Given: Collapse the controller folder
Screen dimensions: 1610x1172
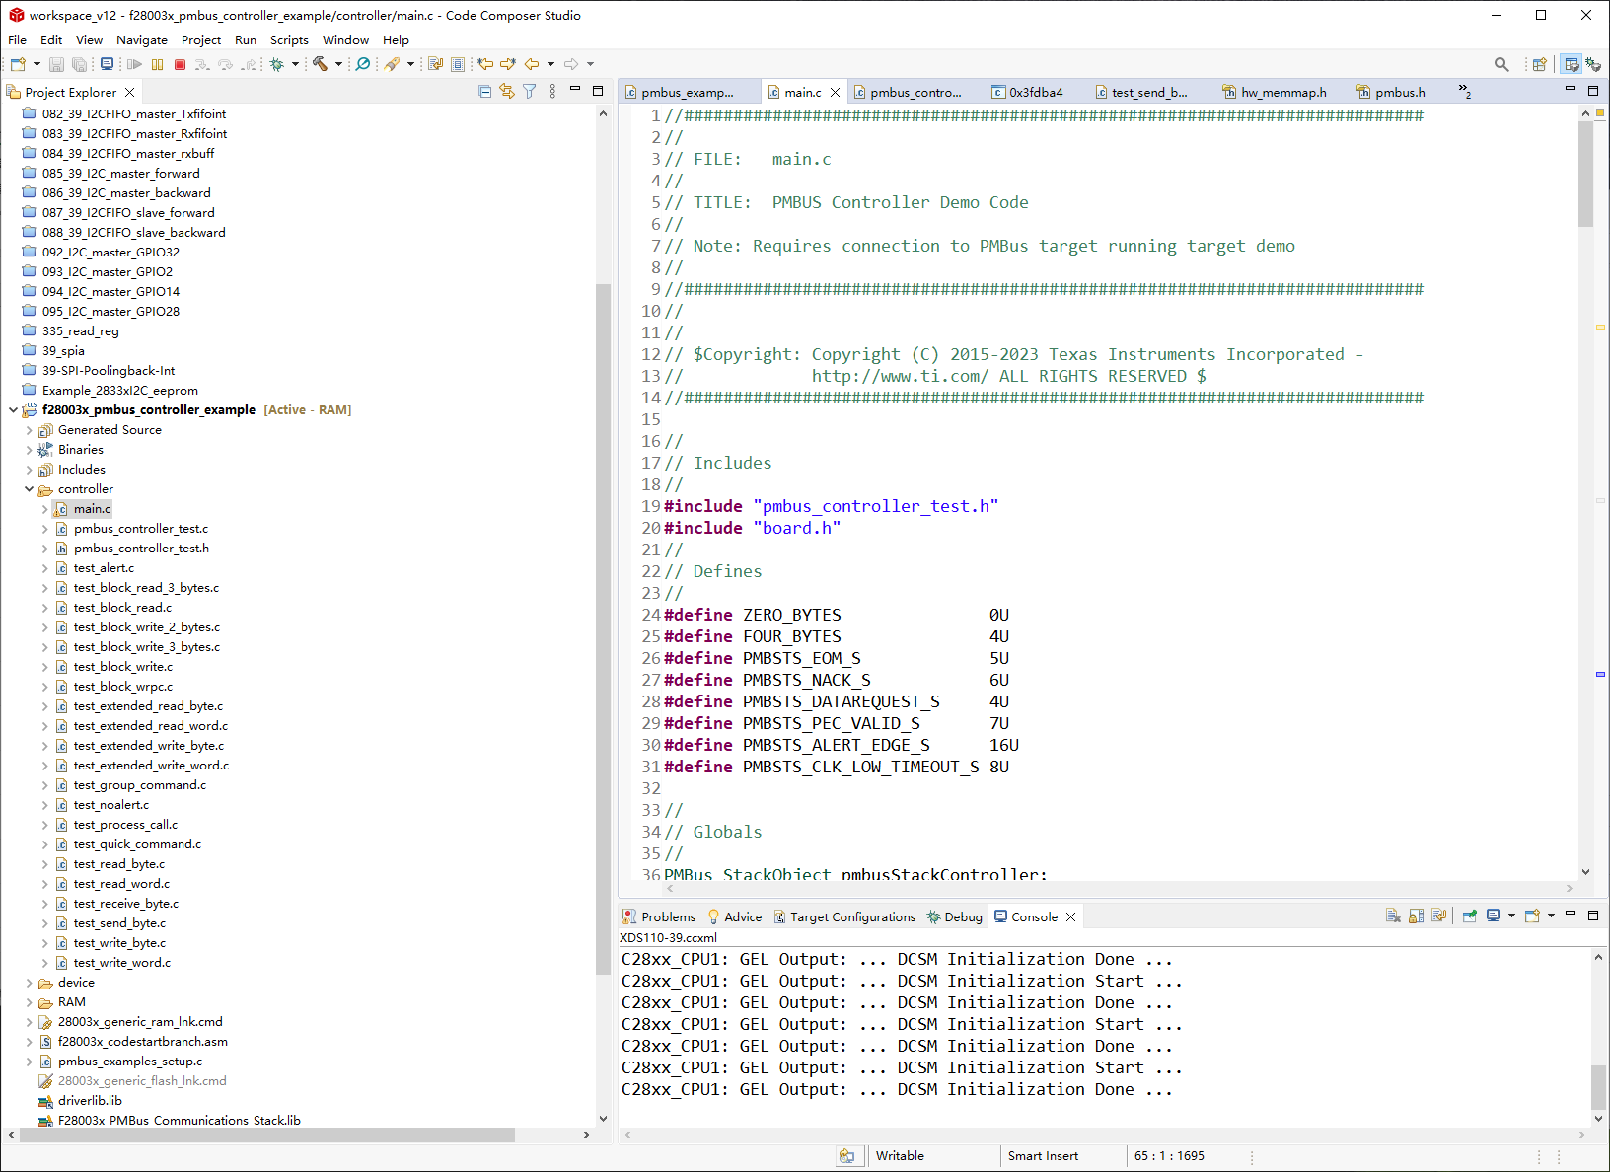Looking at the screenshot, I should click(x=29, y=489).
